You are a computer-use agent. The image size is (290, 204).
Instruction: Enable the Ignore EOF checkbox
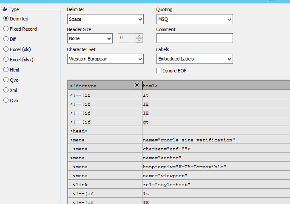point(159,71)
